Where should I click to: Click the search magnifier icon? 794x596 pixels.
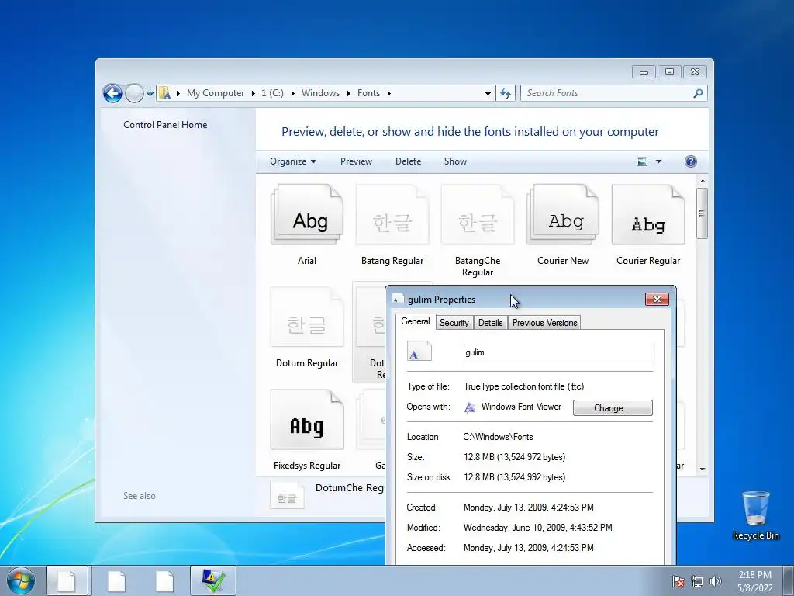point(699,93)
